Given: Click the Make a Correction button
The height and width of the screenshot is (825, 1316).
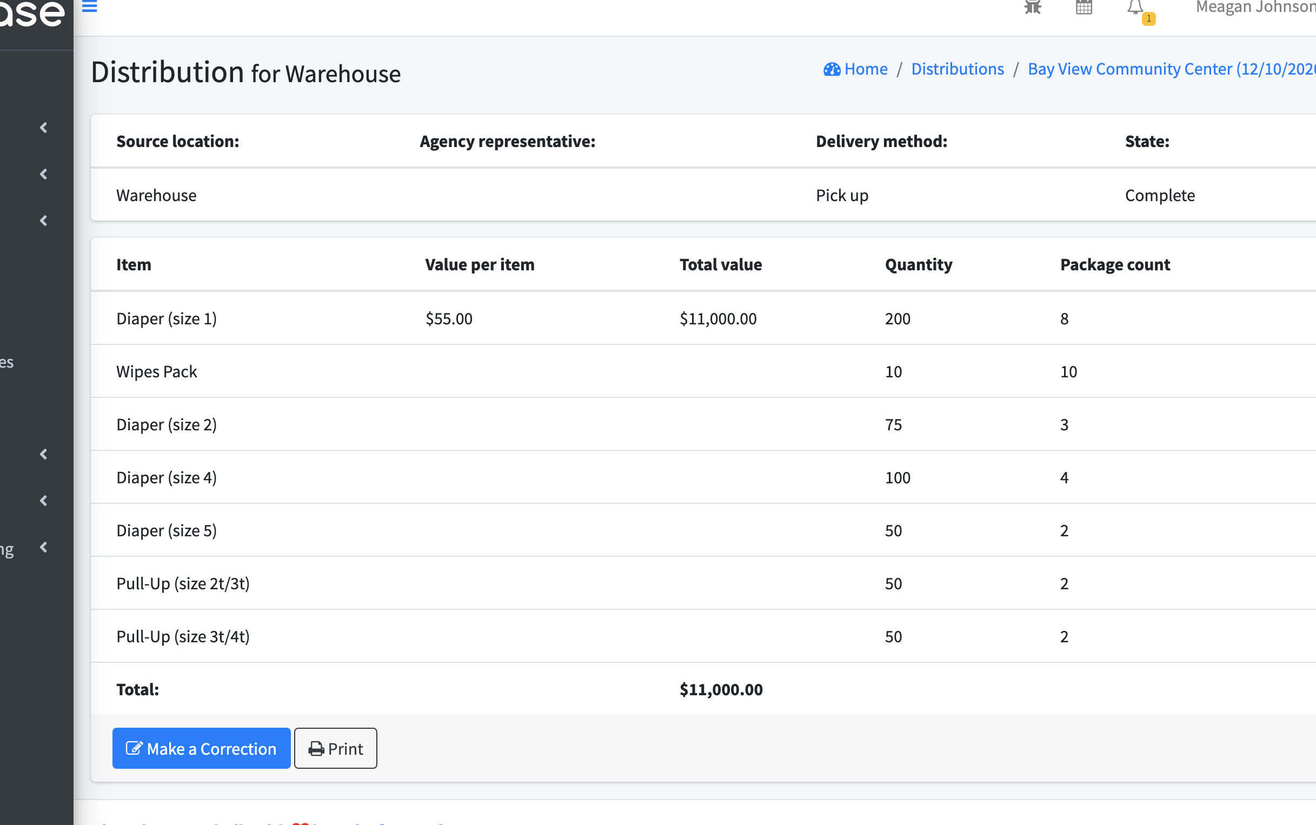Looking at the screenshot, I should [201, 748].
